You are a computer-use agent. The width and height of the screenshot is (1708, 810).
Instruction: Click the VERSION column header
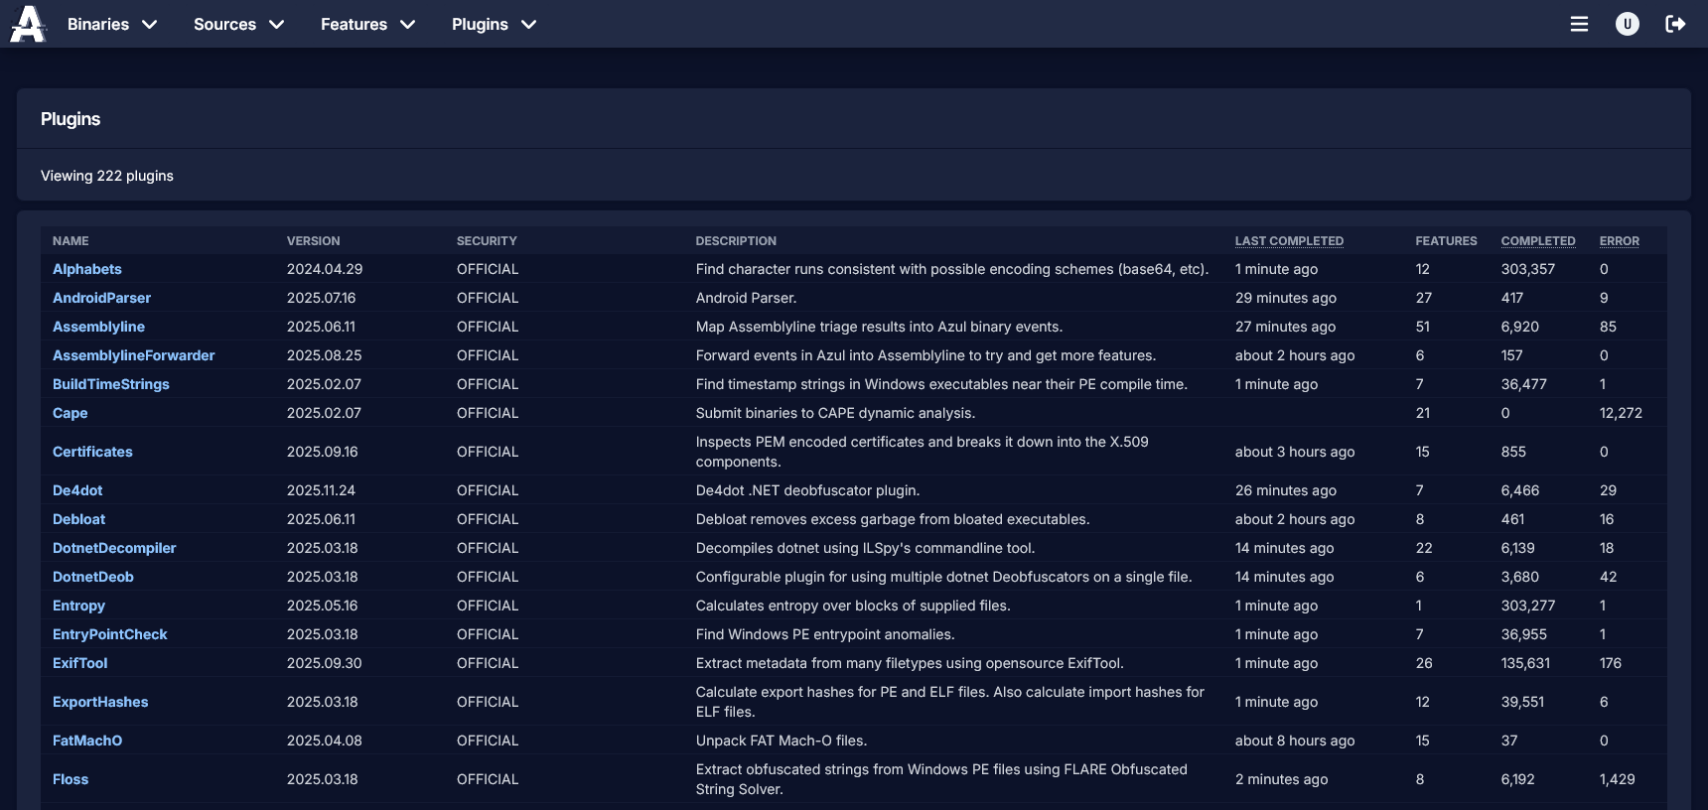tap(313, 241)
